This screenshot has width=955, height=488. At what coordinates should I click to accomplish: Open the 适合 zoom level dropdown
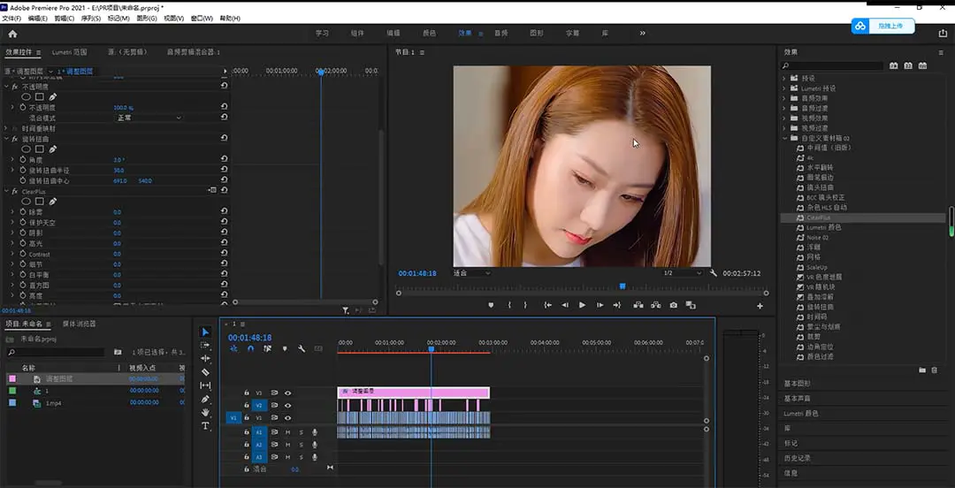point(471,273)
